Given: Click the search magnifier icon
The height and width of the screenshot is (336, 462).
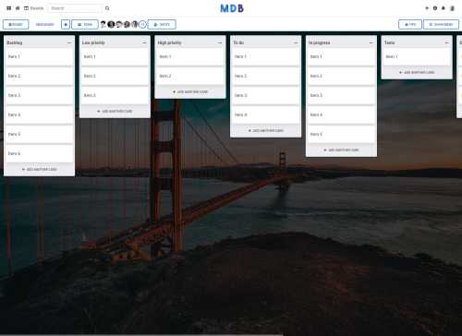Looking at the screenshot, I should pyautogui.click(x=107, y=8).
